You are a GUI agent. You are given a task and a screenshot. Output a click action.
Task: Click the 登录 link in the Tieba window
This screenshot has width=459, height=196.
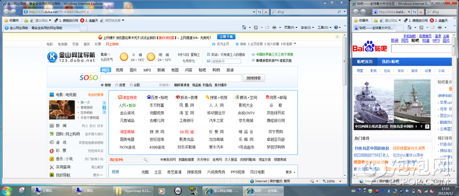pos(437,36)
